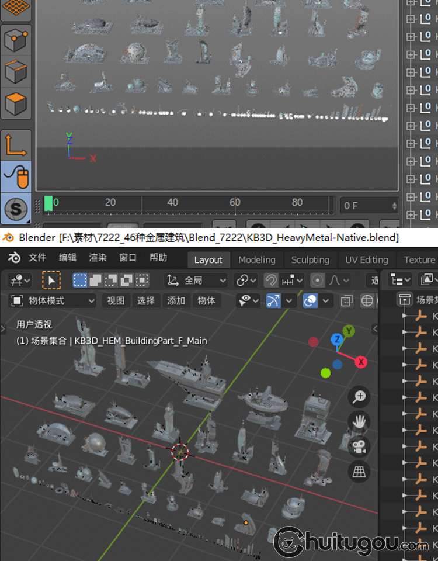The image size is (438, 561).
Task: Toggle the magnet snap button
Action: 271,280
